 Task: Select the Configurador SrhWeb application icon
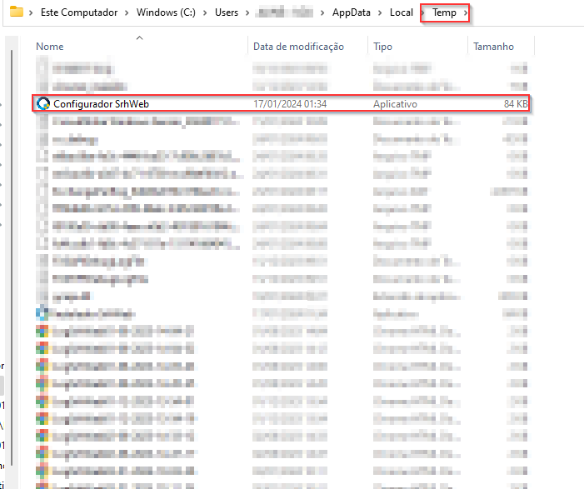(x=43, y=104)
